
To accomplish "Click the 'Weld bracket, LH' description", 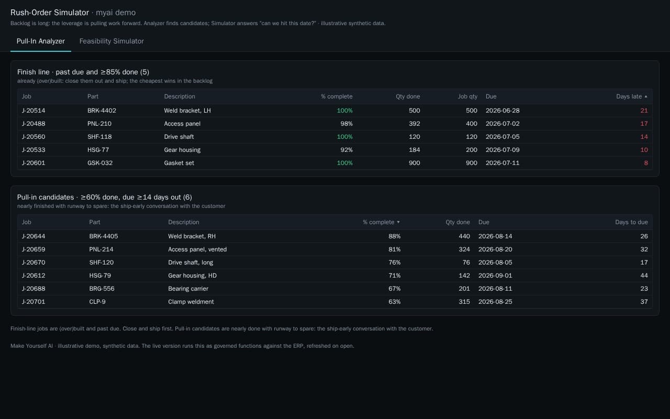I will 187,111.
